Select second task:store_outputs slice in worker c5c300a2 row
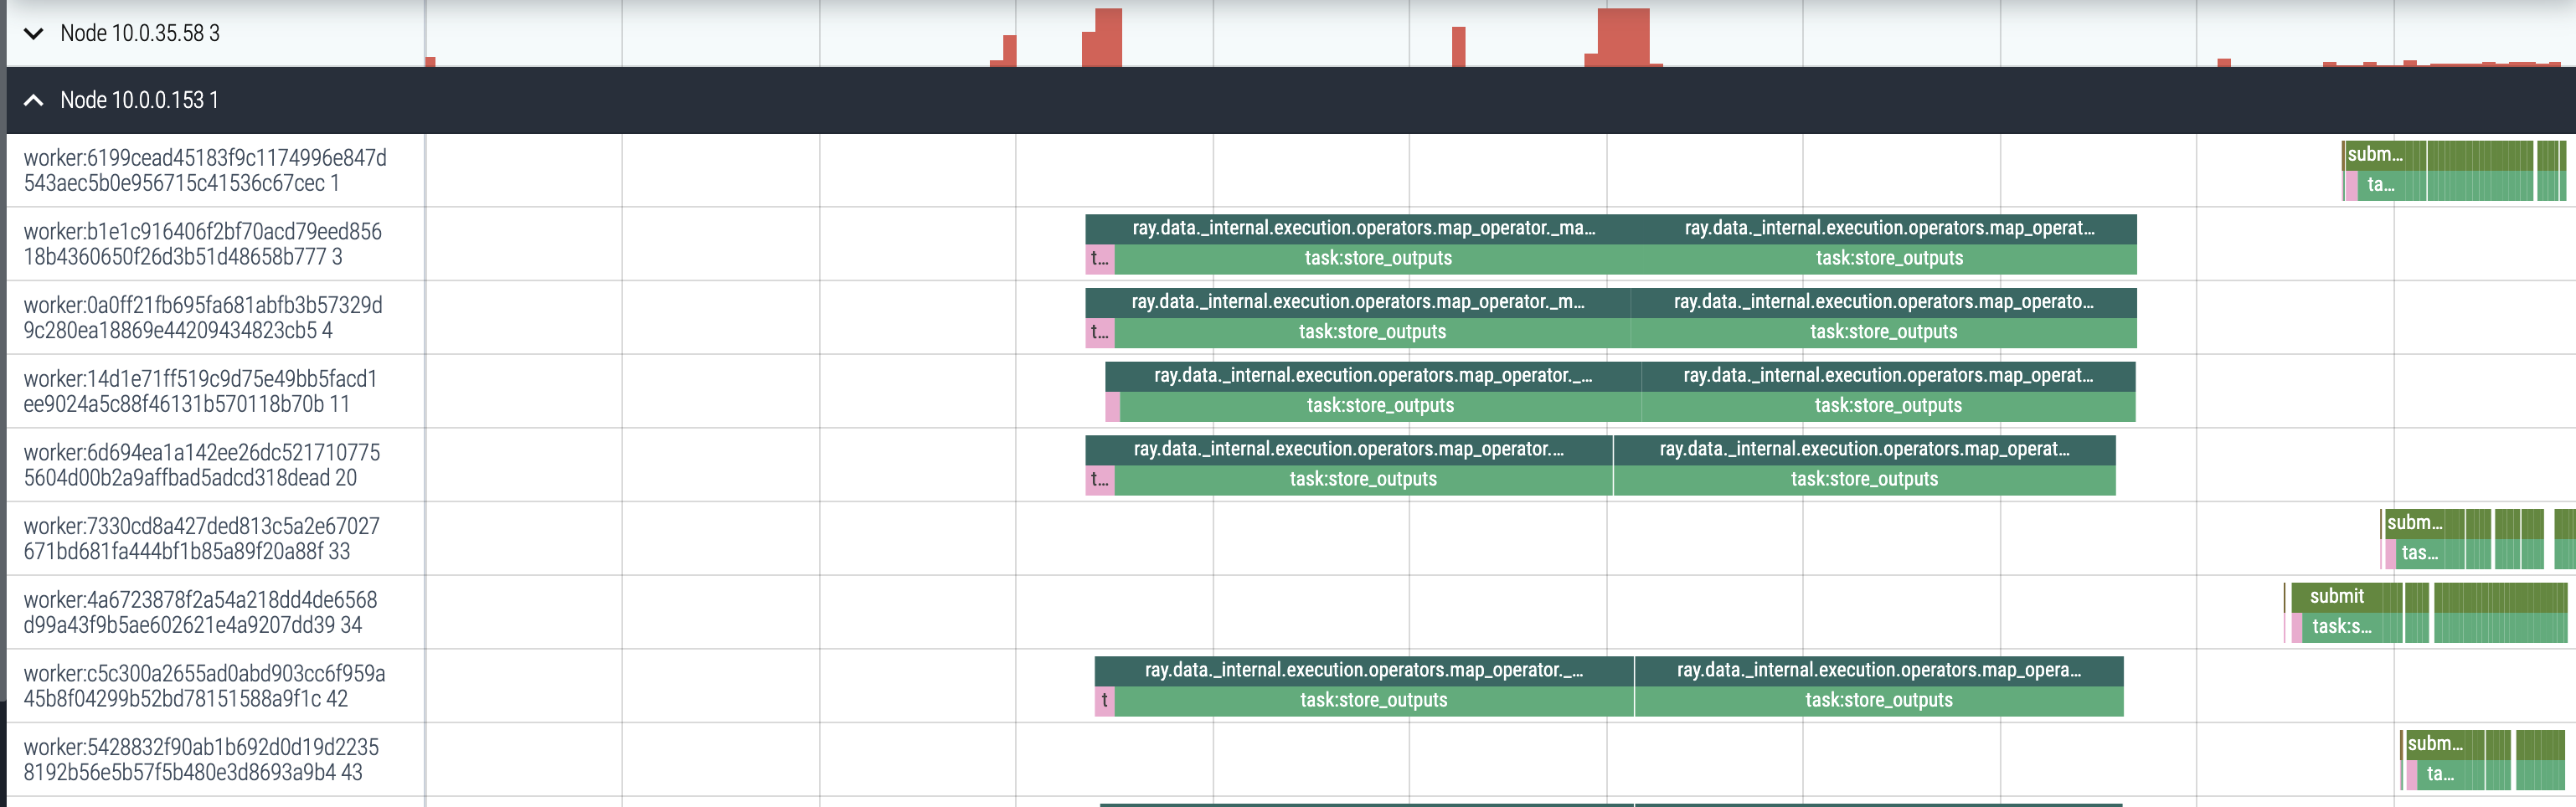The width and height of the screenshot is (2576, 807). coord(1879,701)
